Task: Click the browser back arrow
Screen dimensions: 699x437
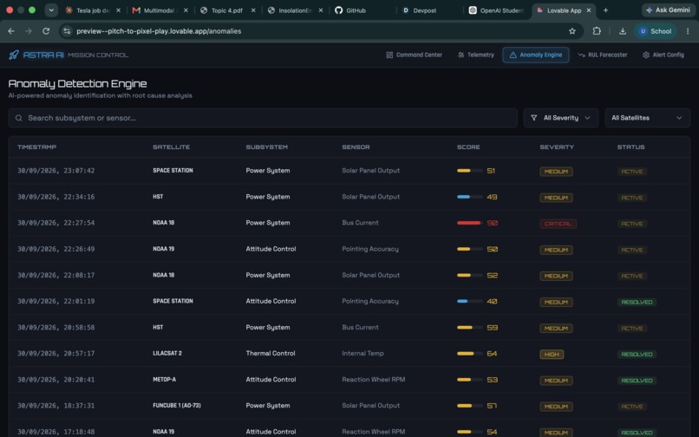Action: pos(11,30)
